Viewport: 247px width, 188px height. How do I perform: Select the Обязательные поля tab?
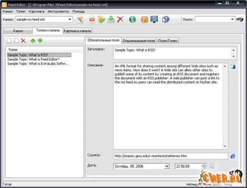(x=103, y=40)
